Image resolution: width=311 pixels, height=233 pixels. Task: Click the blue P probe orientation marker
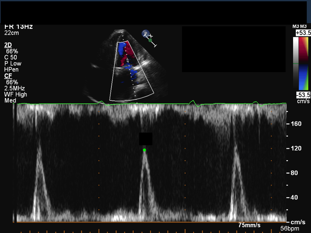tap(145, 33)
